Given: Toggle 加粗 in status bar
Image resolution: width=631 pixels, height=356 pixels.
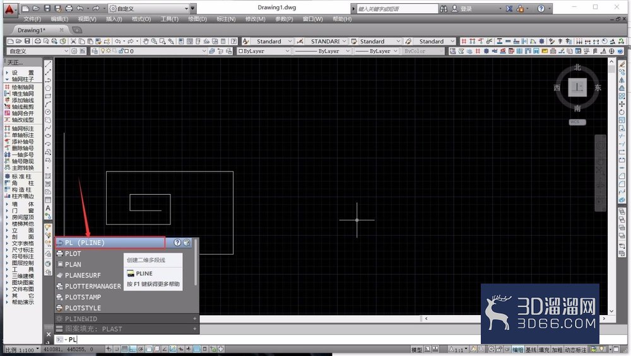Looking at the screenshot, I should tap(557, 350).
